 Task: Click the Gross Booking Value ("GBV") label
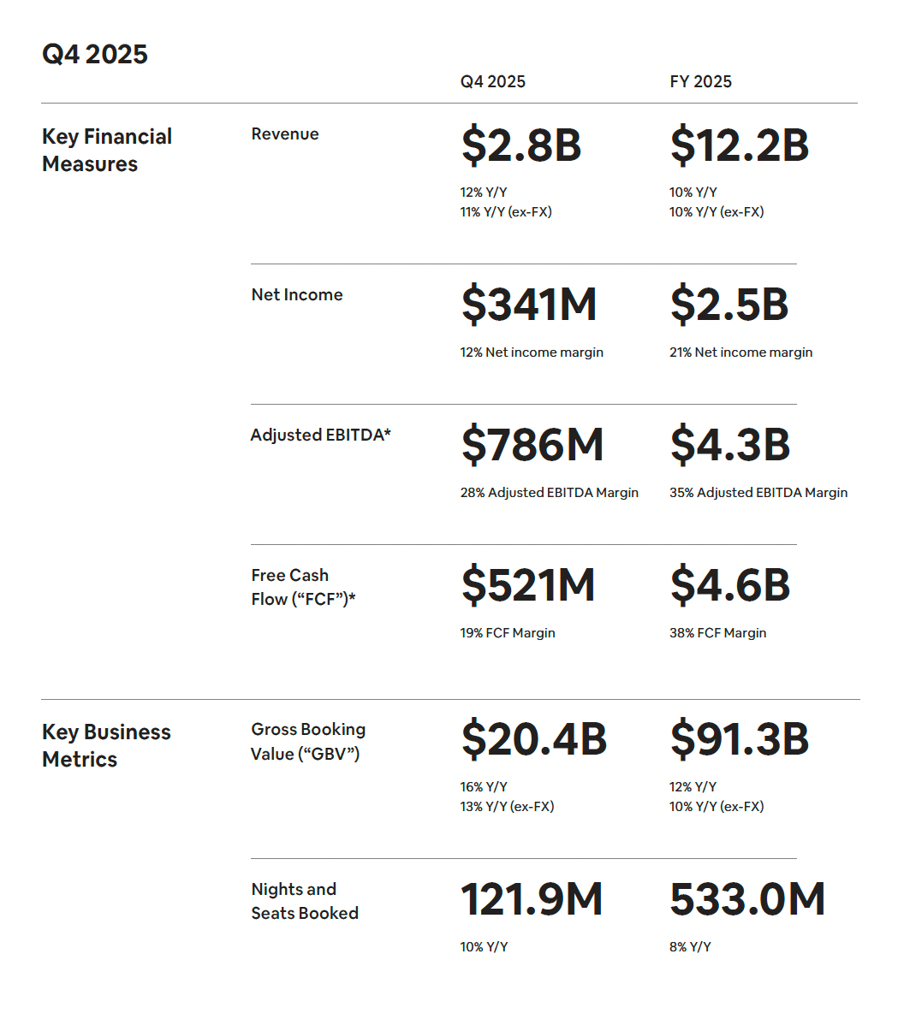pos(308,741)
